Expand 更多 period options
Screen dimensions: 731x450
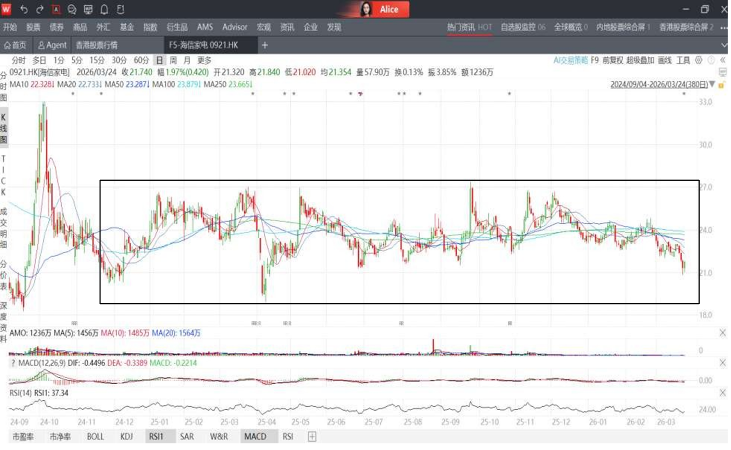(204, 60)
